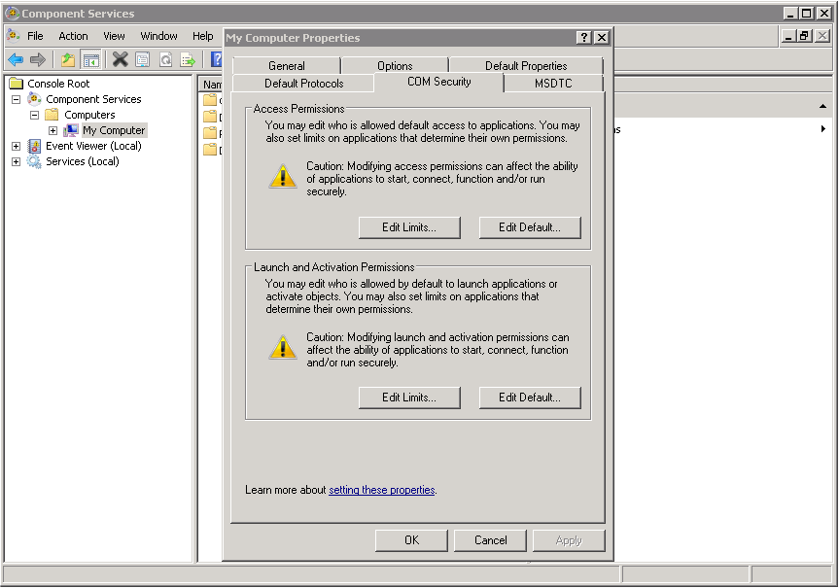Screen dimensions: 839x588
Task: Collapse the Component Services tree node
Action: 16,99
